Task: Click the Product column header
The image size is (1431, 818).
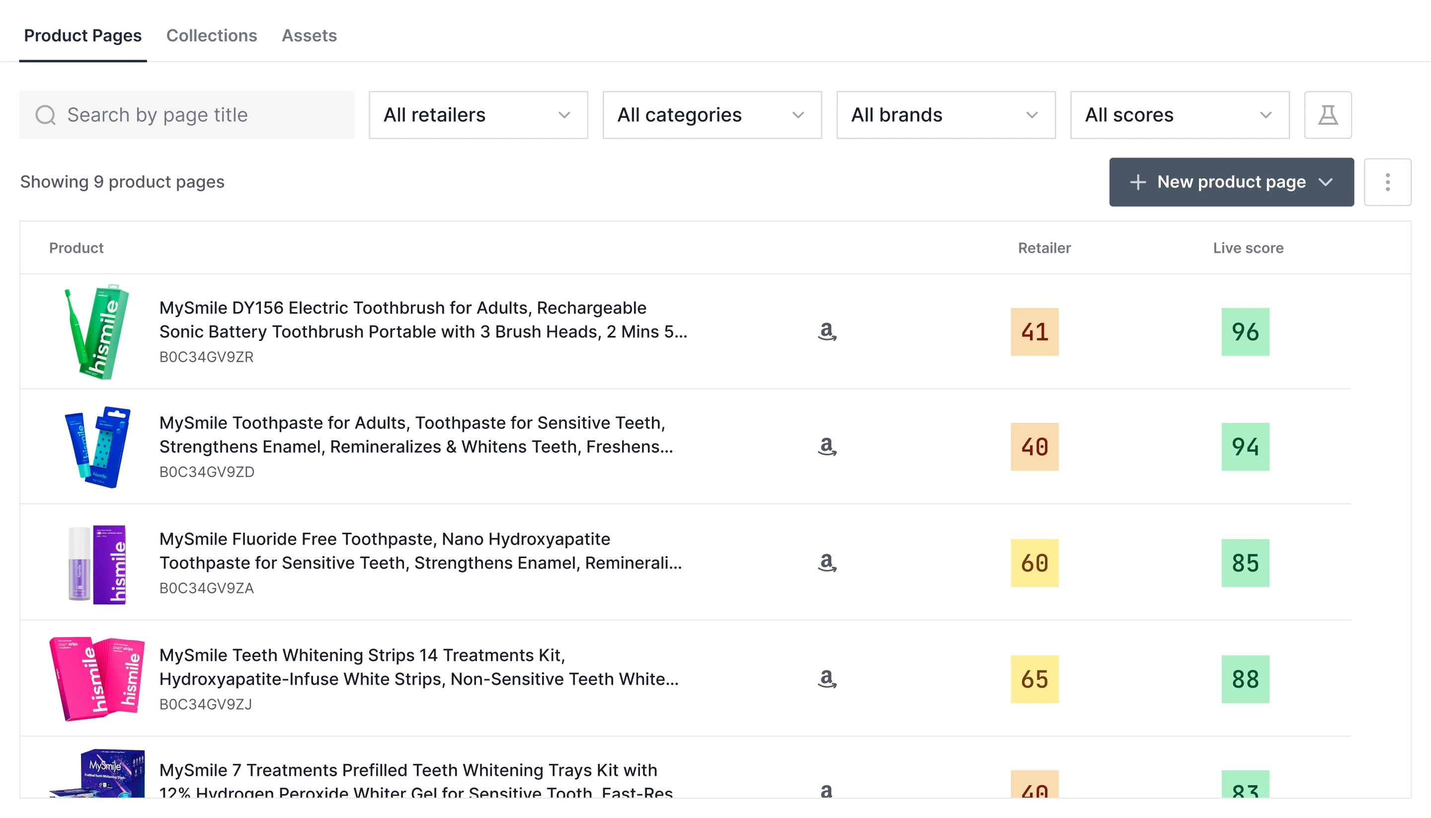Action: [x=77, y=248]
